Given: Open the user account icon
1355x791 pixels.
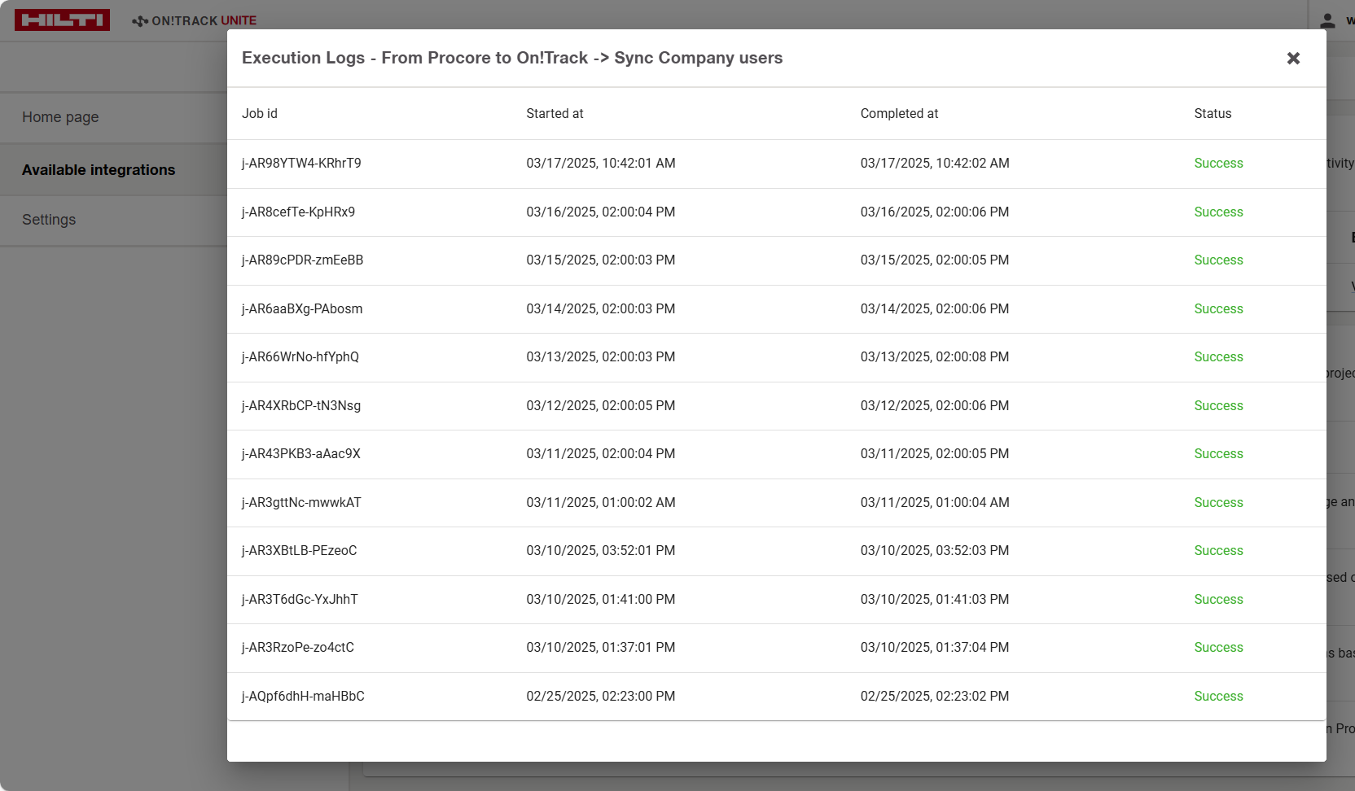Looking at the screenshot, I should (x=1327, y=21).
